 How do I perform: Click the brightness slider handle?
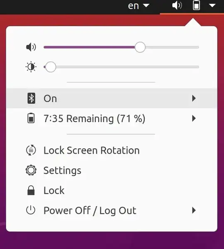(x=51, y=67)
